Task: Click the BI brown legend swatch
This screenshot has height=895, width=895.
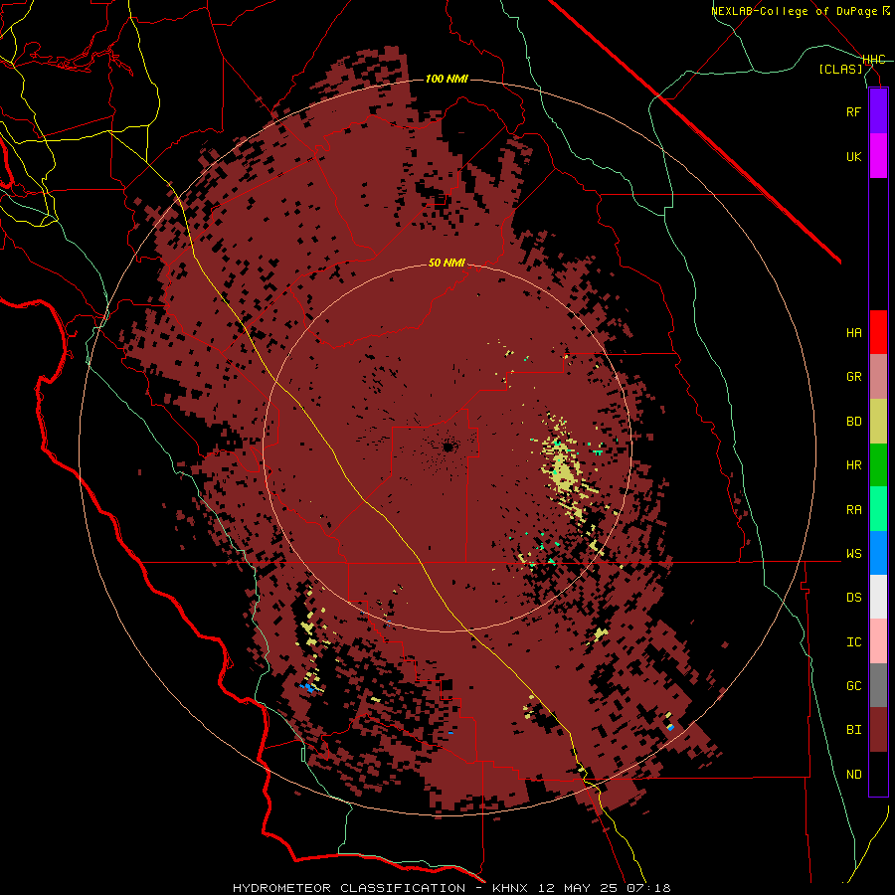Action: tap(878, 730)
